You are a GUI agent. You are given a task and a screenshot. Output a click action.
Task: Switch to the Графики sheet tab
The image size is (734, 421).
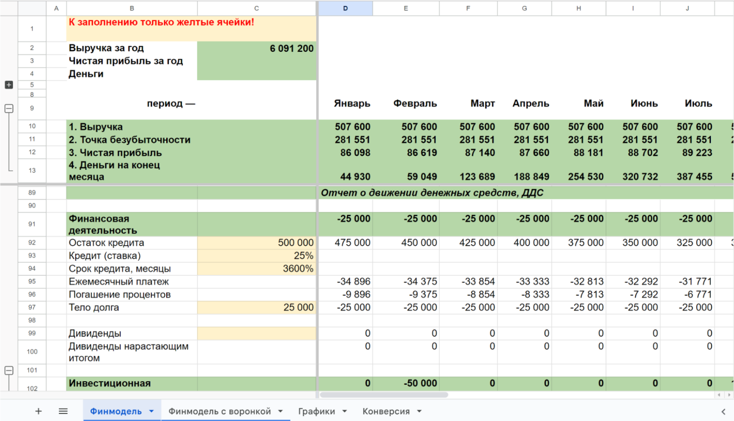(316, 411)
